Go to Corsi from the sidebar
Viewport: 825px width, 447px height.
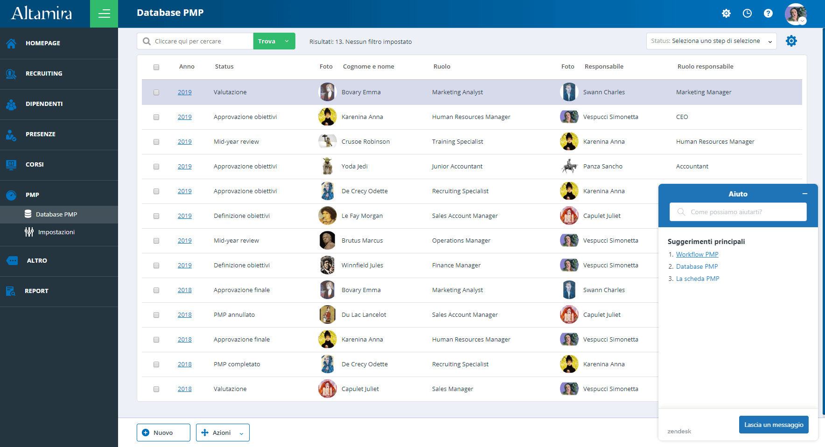(34, 164)
